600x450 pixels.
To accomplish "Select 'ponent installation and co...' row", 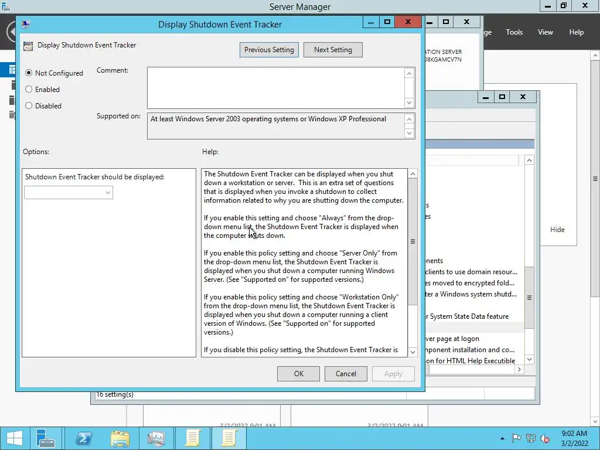I will tap(474, 350).
